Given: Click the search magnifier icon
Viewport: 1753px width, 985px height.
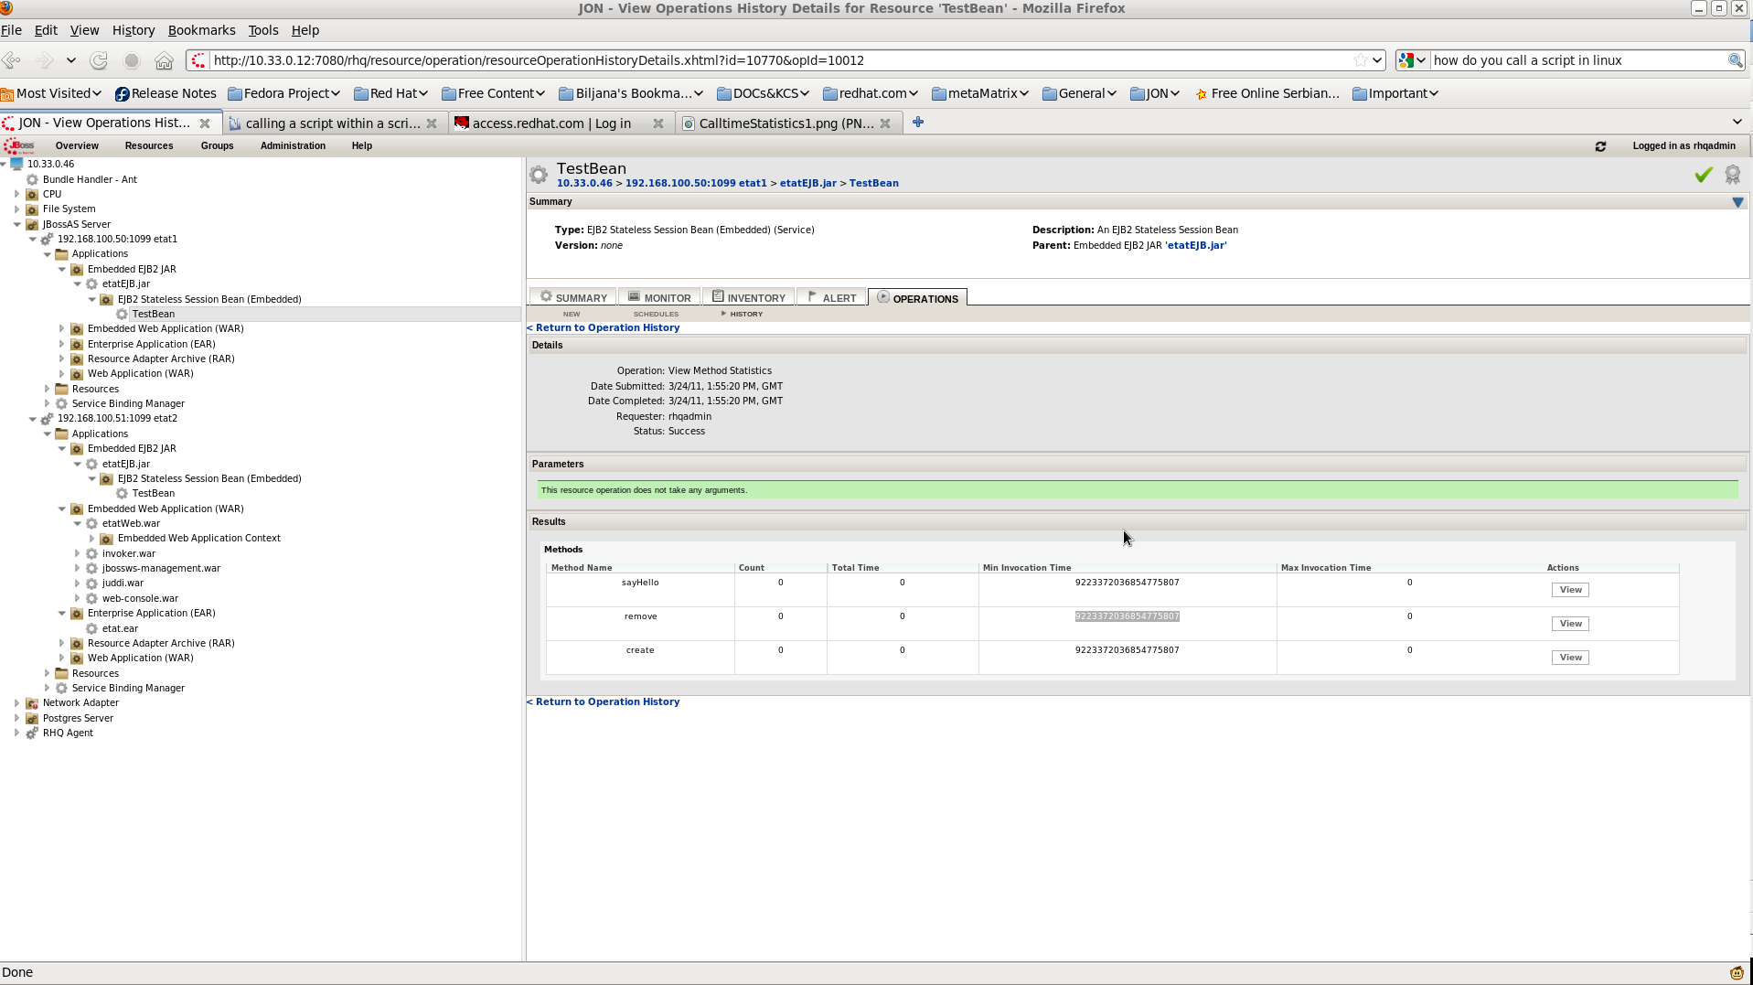Looking at the screenshot, I should coord(1734,60).
